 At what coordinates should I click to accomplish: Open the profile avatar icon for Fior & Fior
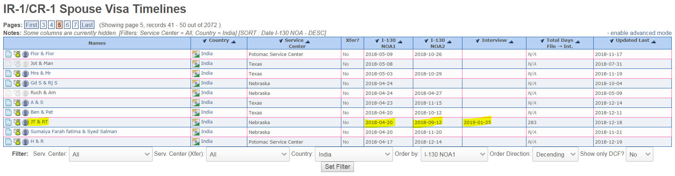[25, 54]
